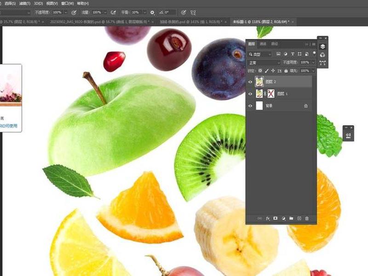Toggle the layer filtering on/off switch
The width and height of the screenshot is (368, 276).
coord(314,53)
